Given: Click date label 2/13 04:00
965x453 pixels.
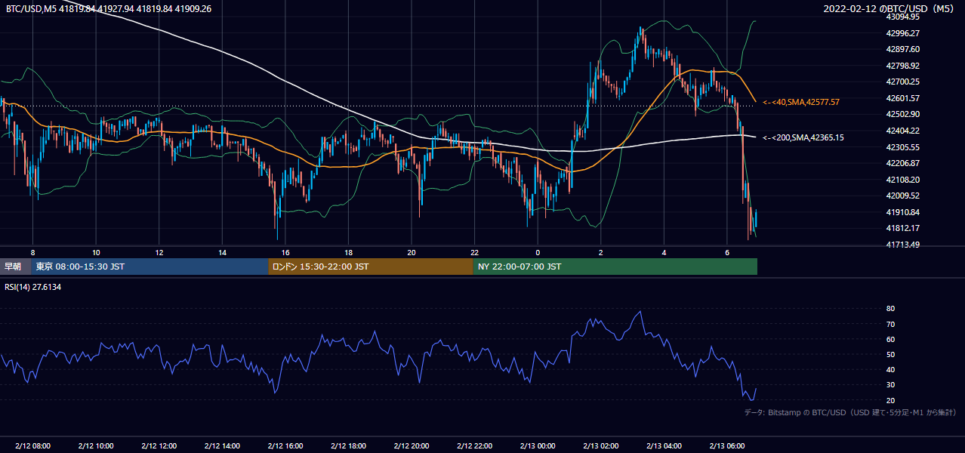Looking at the screenshot, I should [x=664, y=446].
